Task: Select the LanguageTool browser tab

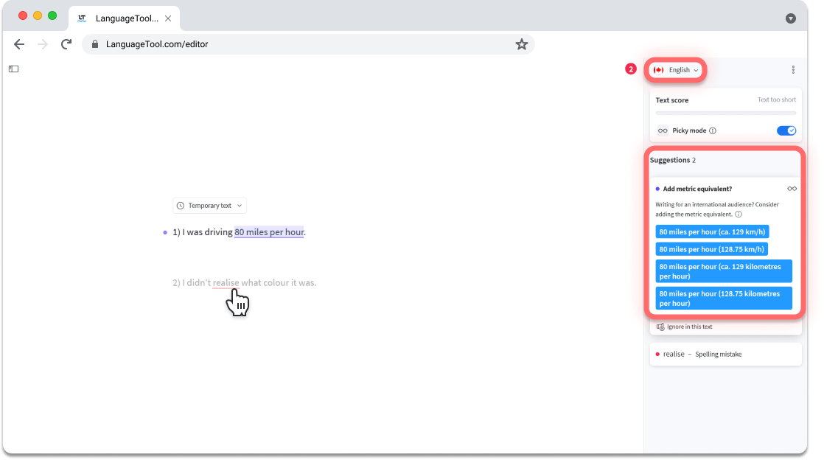Action: 125,18
